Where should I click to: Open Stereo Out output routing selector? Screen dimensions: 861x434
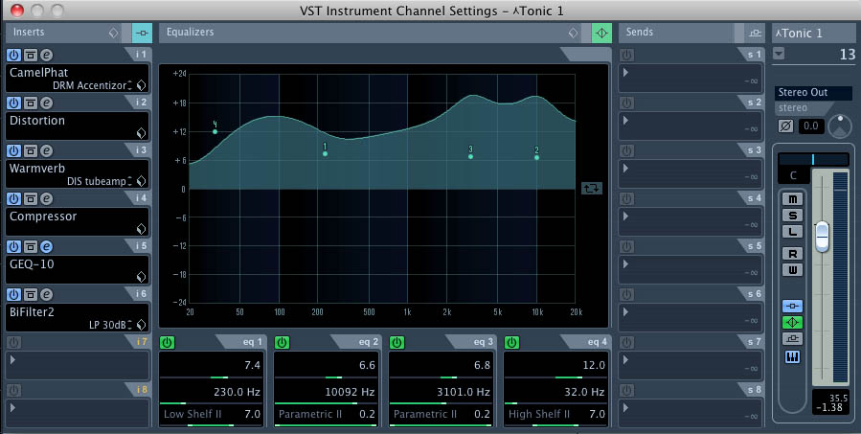[x=814, y=92]
